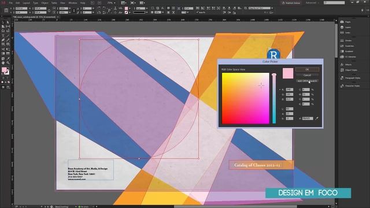The height and width of the screenshot is (208, 370).
Task: Open the CC Libraries panel
Action: pos(348,57)
